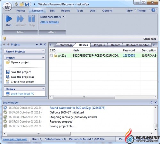Click the log window horizontal scrollbar thumb
The height and width of the screenshot is (144, 160).
[39, 133]
